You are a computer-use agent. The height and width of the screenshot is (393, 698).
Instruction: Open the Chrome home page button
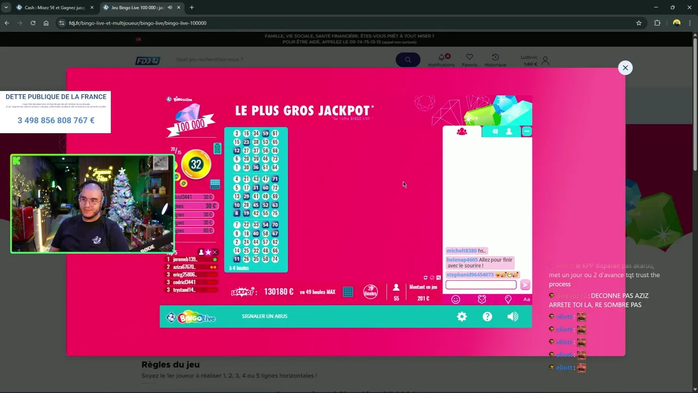click(46, 23)
